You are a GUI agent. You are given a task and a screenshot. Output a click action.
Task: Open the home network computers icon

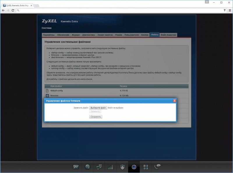point(99,167)
